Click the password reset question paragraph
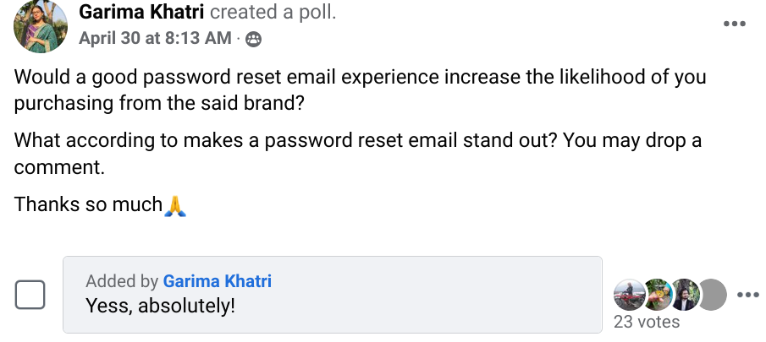Viewport: 766px width, 342px height. pyautogui.click(x=360, y=90)
